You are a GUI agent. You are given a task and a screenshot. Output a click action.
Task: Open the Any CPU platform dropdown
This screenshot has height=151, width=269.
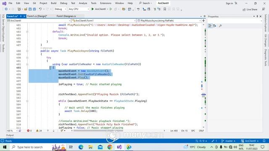tap(79, 9)
